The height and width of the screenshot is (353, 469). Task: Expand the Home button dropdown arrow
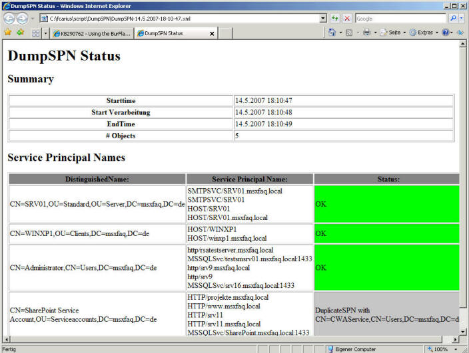tap(340, 32)
